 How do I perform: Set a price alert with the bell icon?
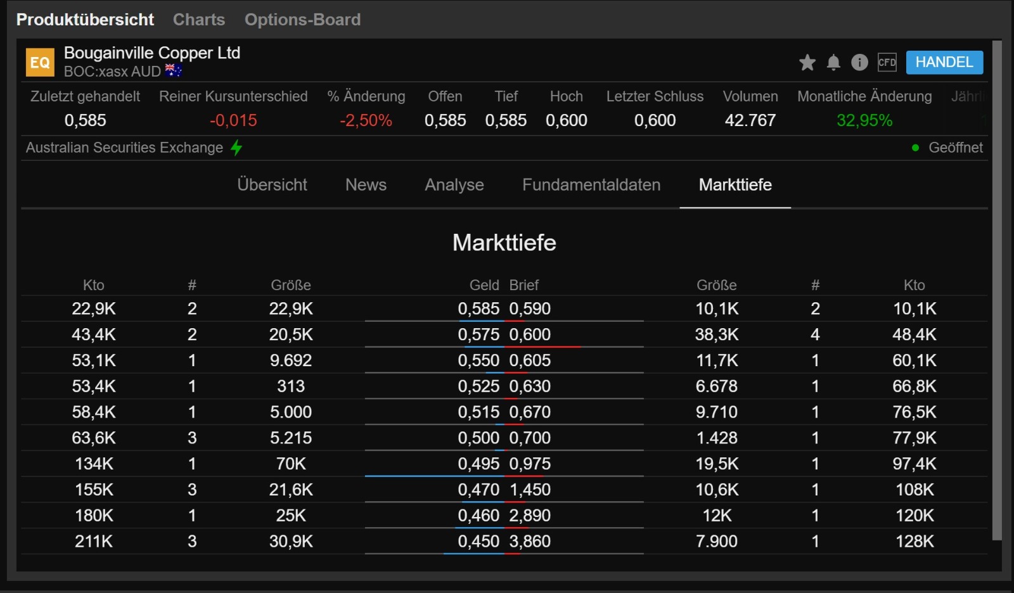point(833,62)
